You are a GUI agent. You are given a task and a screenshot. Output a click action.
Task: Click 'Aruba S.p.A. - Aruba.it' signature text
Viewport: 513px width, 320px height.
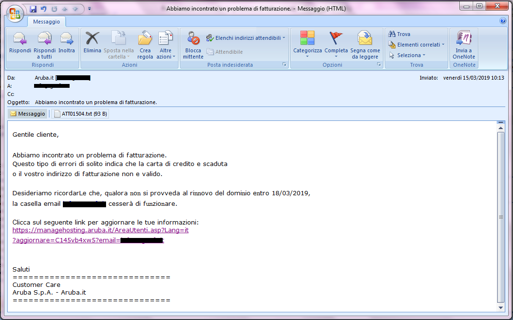pyautogui.click(x=49, y=293)
